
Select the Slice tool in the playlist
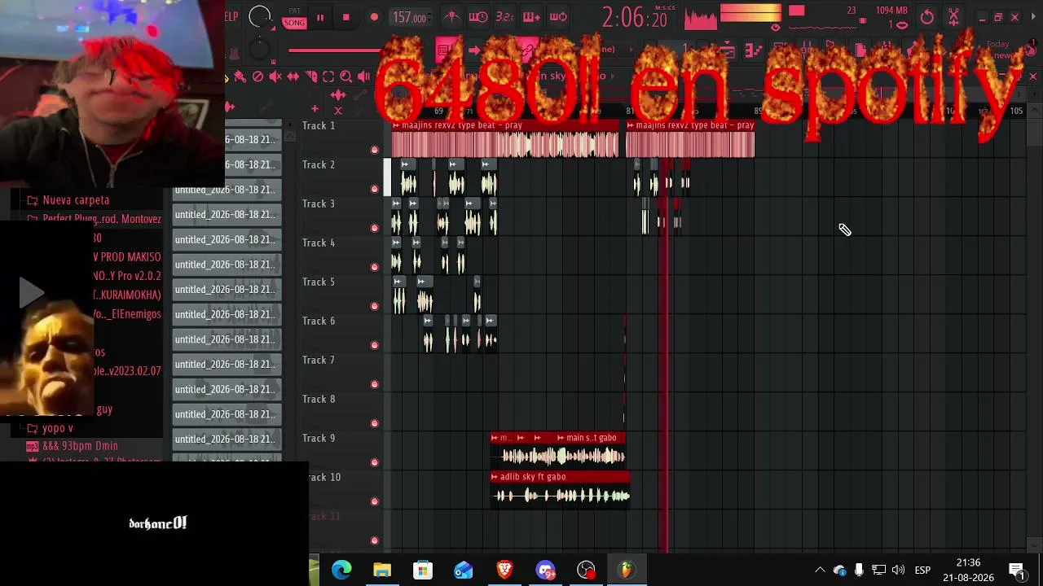(x=311, y=77)
